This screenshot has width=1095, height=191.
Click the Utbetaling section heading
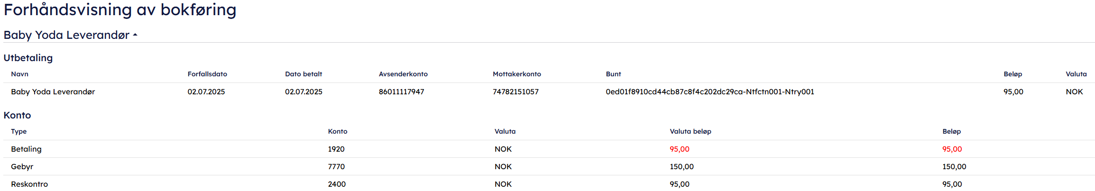click(28, 58)
